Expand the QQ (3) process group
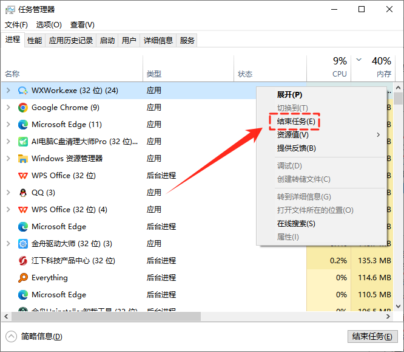The width and height of the screenshot is (404, 352). tap(8, 193)
